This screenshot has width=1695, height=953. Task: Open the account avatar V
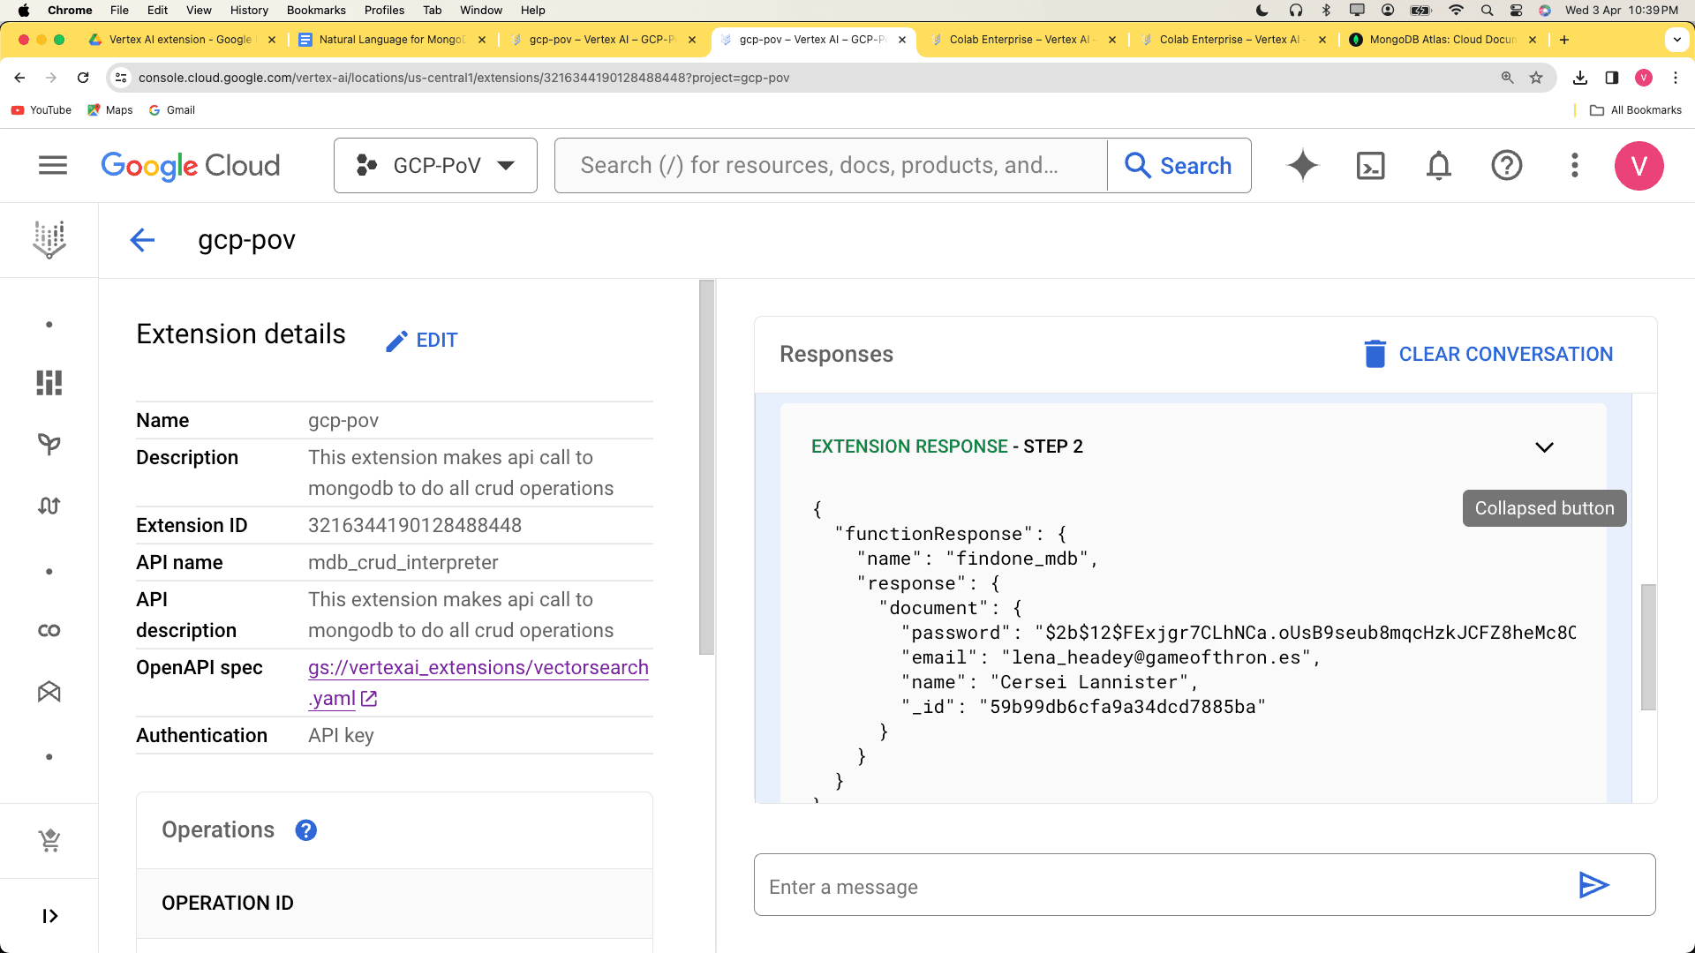[1639, 165]
